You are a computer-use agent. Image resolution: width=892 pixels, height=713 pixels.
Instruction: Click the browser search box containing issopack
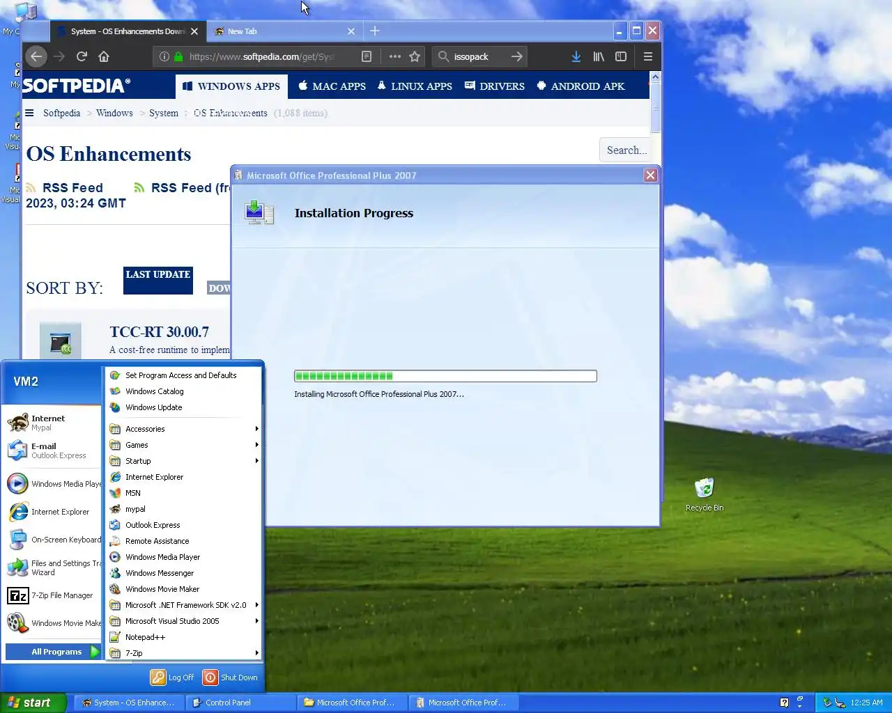[x=479, y=56]
